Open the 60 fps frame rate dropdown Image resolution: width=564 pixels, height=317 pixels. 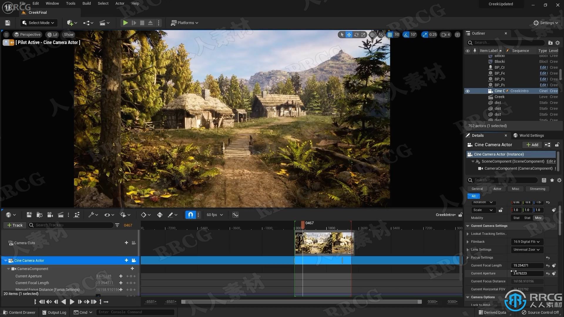[x=214, y=215]
